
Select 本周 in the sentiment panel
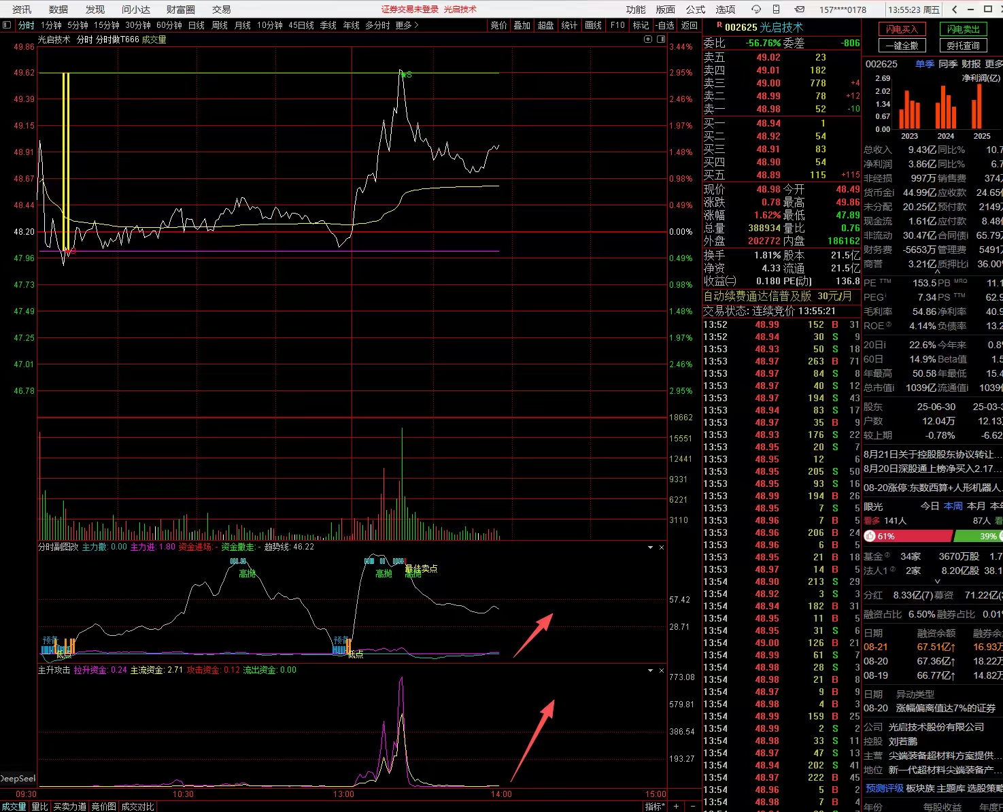pyautogui.click(x=953, y=507)
